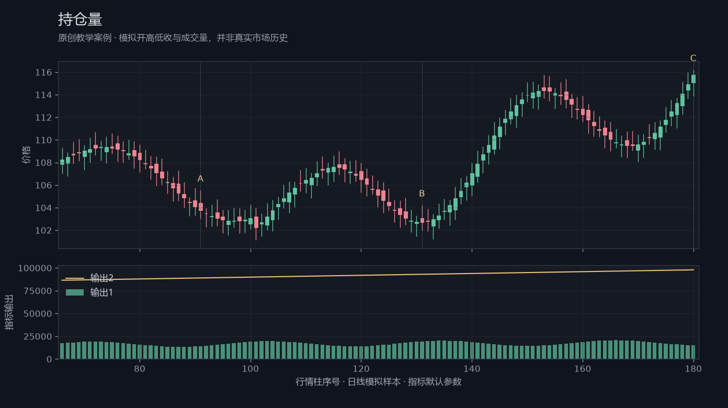Click marker label B on price chart
Image resolution: width=728 pixels, height=408 pixels.
point(422,194)
